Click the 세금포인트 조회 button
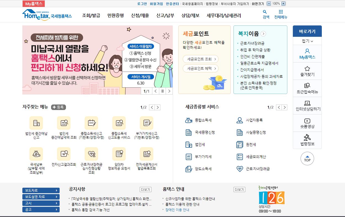This screenshot has height=217, width=345. pyautogui.click(x=200, y=59)
